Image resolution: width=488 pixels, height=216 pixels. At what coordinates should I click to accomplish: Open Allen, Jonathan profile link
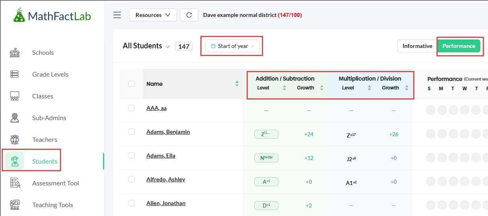pyautogui.click(x=166, y=203)
